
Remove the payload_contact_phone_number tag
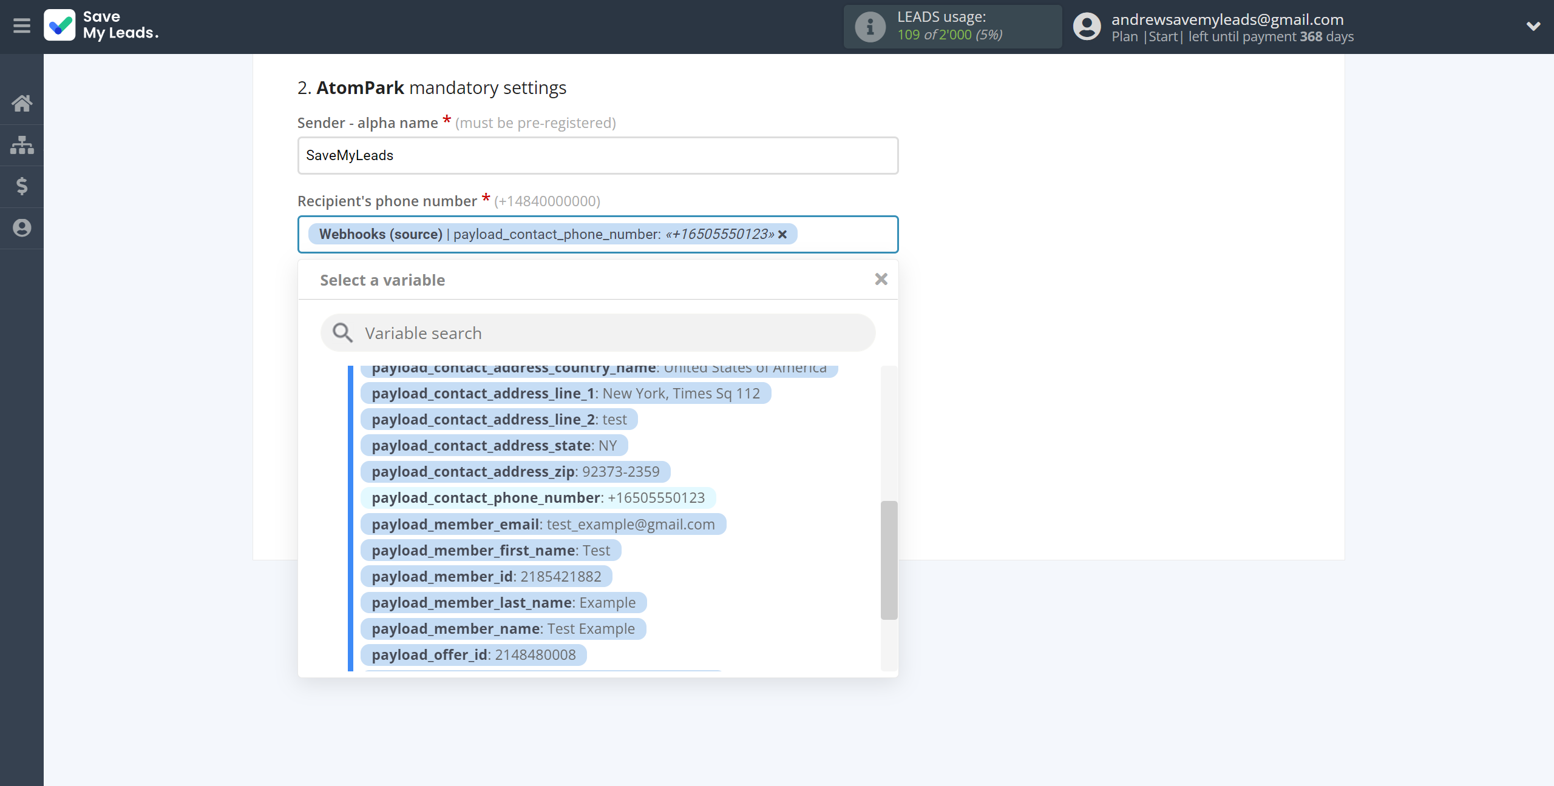pos(782,235)
